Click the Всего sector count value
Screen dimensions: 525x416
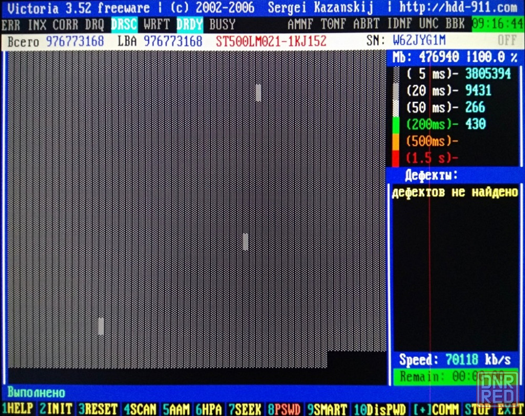coord(75,41)
